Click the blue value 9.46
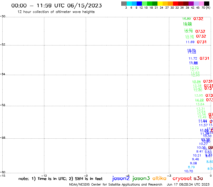Screen dimensions: 213x187 coord(195,159)
